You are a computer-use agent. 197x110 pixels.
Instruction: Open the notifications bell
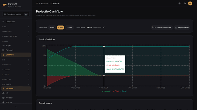point(185,3)
